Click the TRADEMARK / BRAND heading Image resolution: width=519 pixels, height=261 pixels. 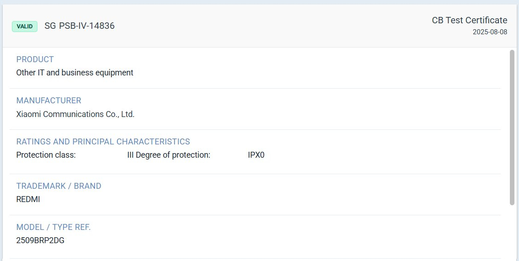point(58,186)
